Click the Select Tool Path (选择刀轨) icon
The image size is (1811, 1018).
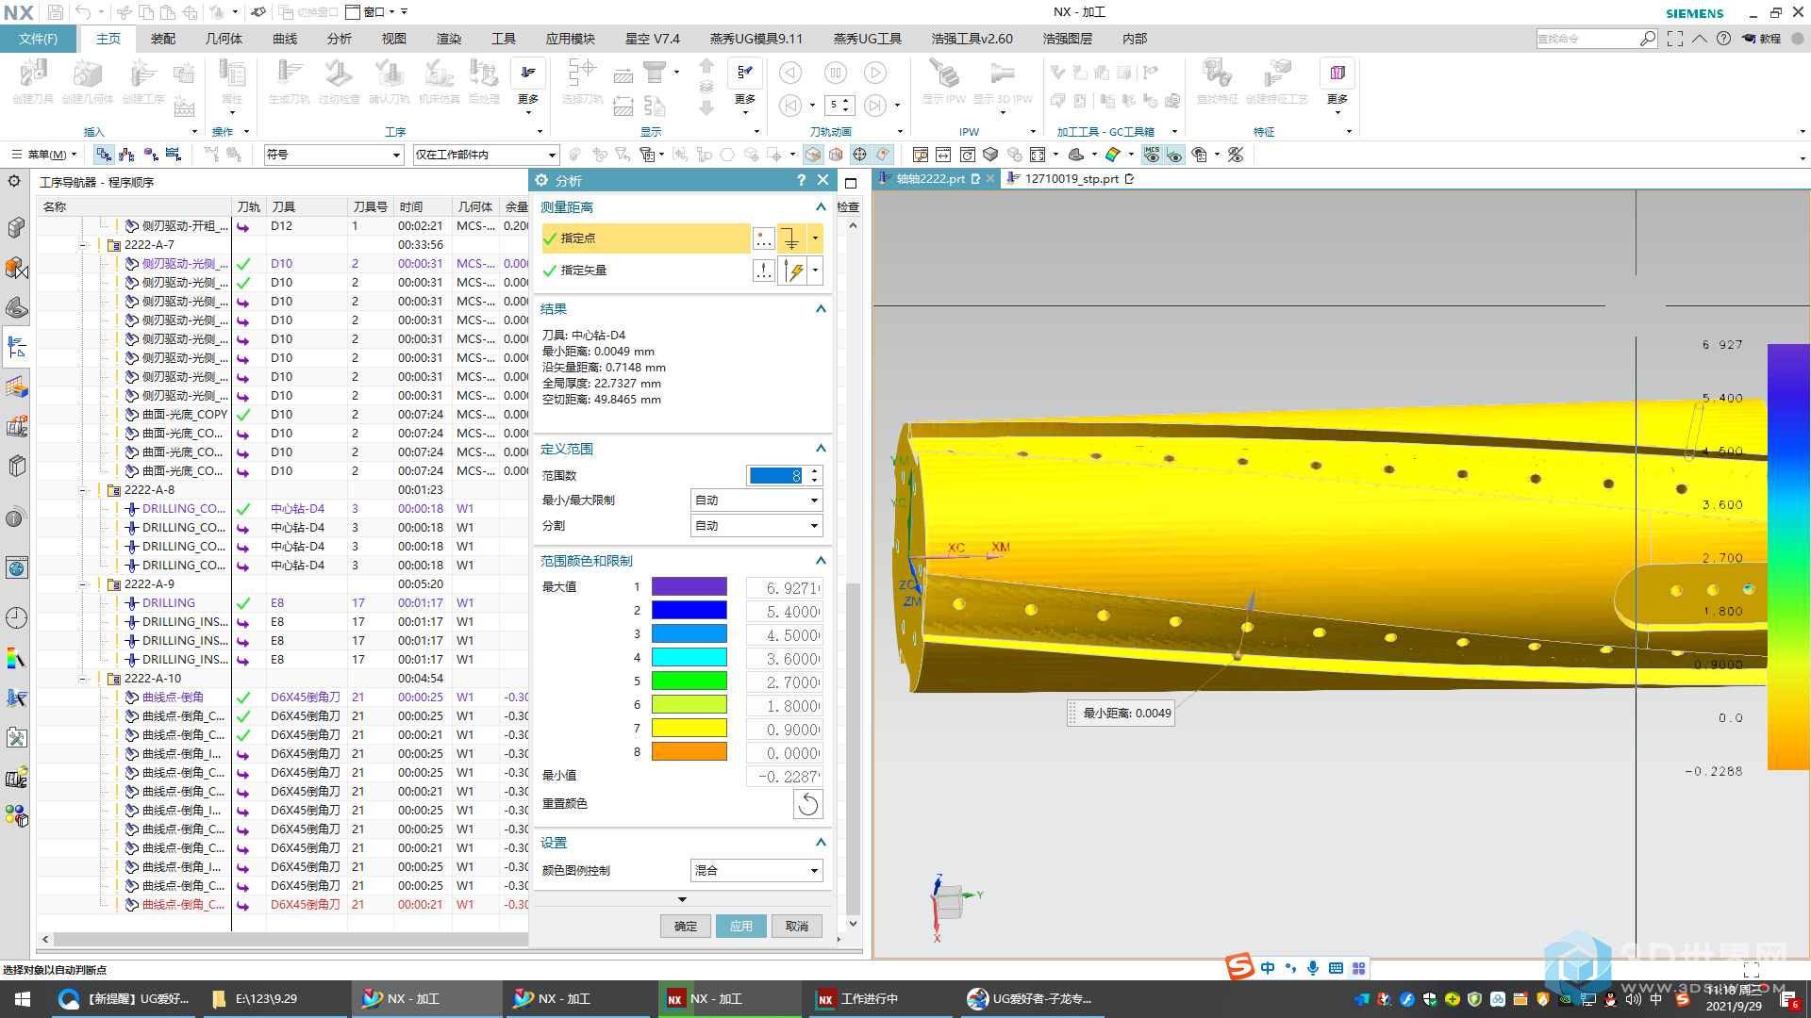click(582, 81)
